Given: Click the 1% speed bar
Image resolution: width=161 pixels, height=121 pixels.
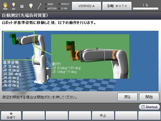Looking at the screenshot, I should pyautogui.click(x=145, y=8).
